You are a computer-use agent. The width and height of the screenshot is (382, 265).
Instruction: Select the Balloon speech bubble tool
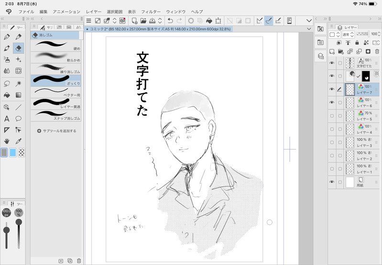coord(18,118)
